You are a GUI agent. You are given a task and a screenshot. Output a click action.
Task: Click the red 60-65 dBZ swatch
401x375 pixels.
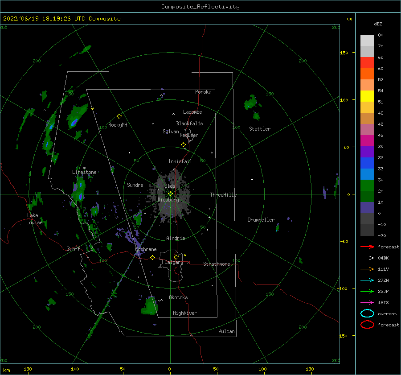click(x=367, y=63)
